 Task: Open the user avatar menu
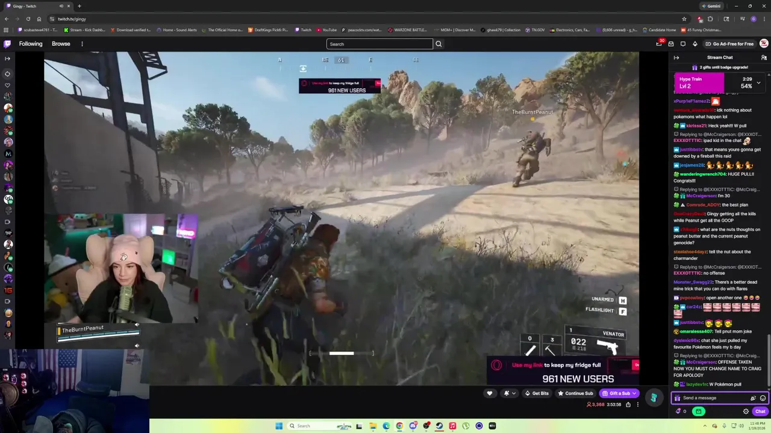click(x=764, y=44)
